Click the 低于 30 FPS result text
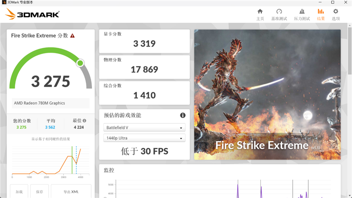 click(x=144, y=151)
